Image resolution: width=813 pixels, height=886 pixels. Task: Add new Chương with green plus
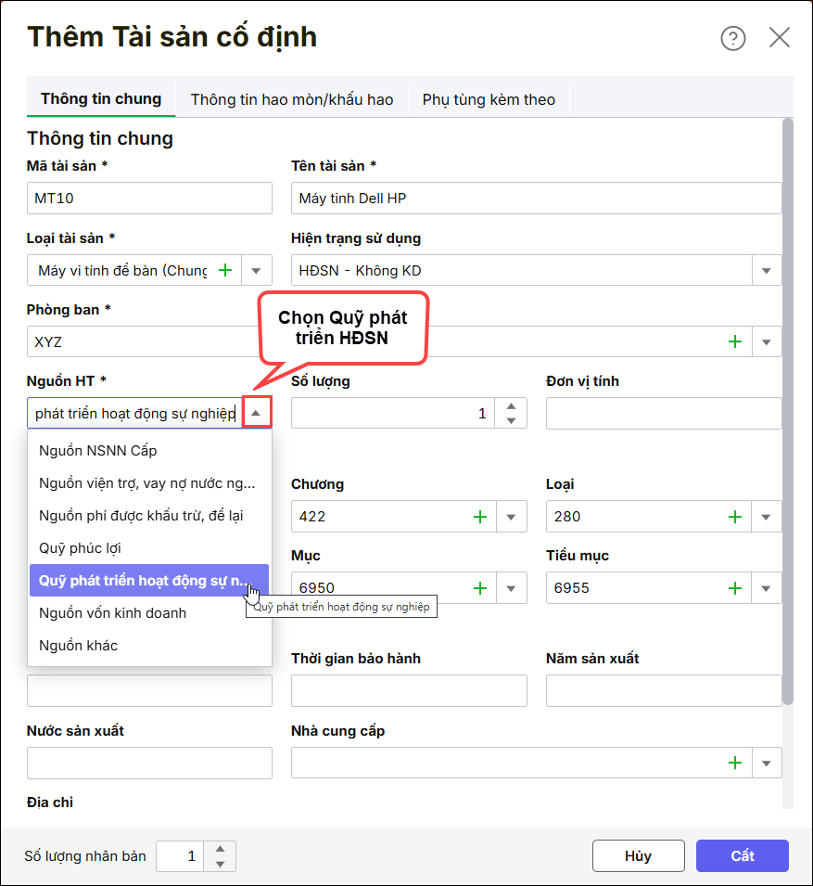(480, 517)
